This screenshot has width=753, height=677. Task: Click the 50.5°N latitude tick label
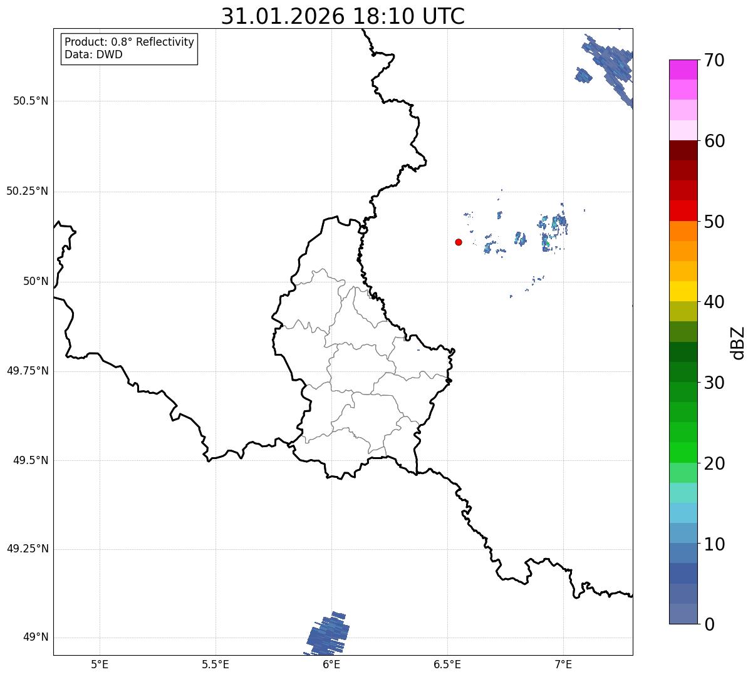pyautogui.click(x=31, y=101)
